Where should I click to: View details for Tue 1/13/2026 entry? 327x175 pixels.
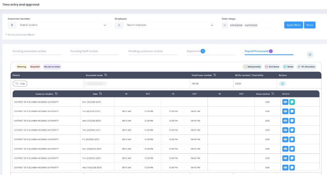pos(285,158)
